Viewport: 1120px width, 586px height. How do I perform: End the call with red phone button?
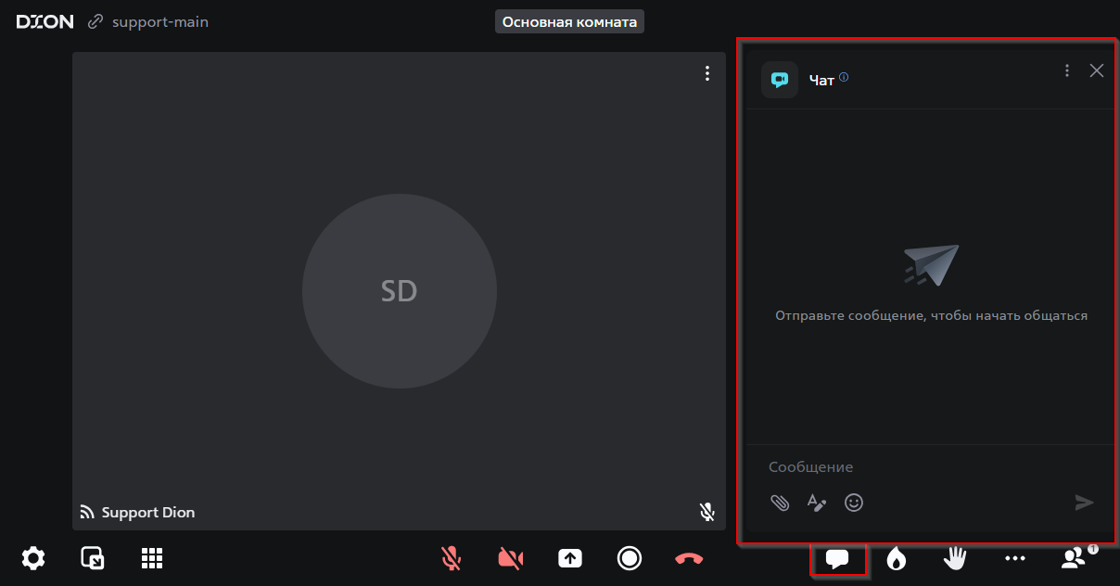coord(689,558)
